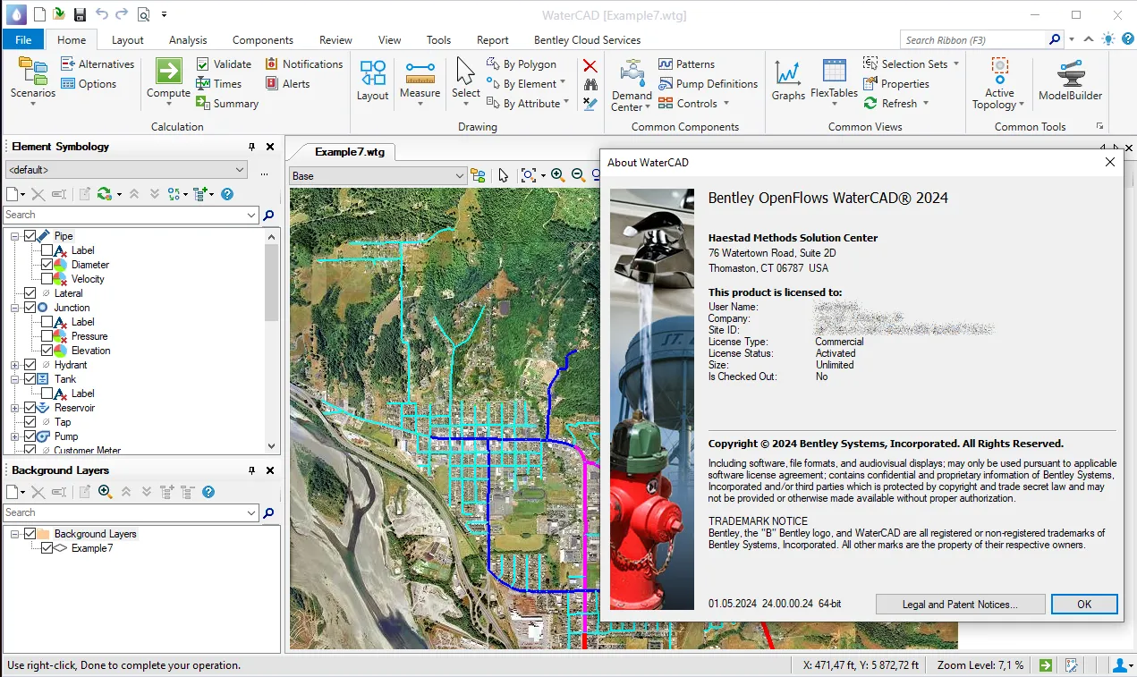Activate the Measure tool
This screenshot has height=677, width=1137.
point(420,80)
